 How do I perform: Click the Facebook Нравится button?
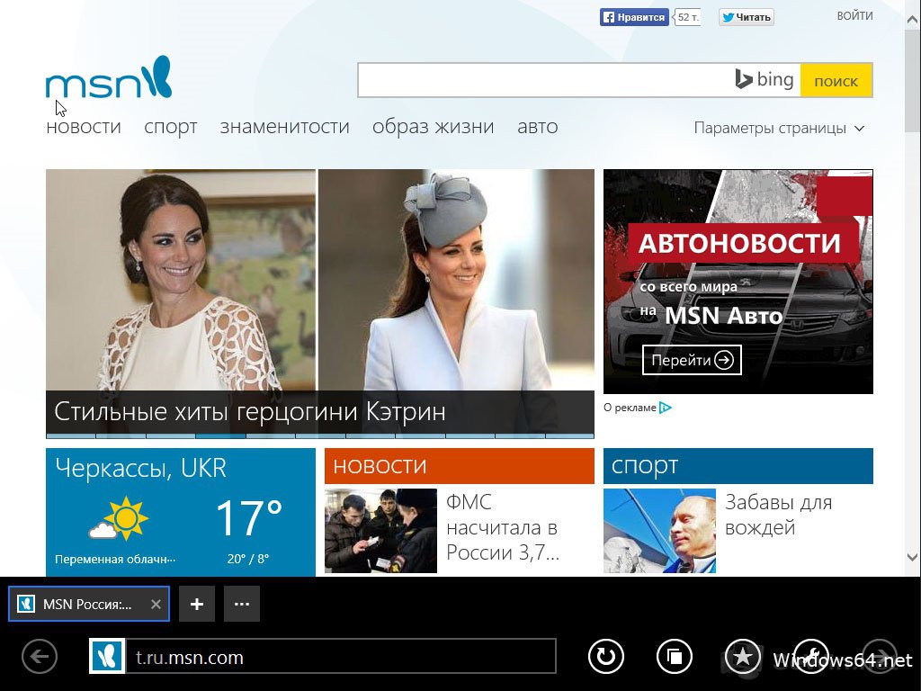(634, 17)
